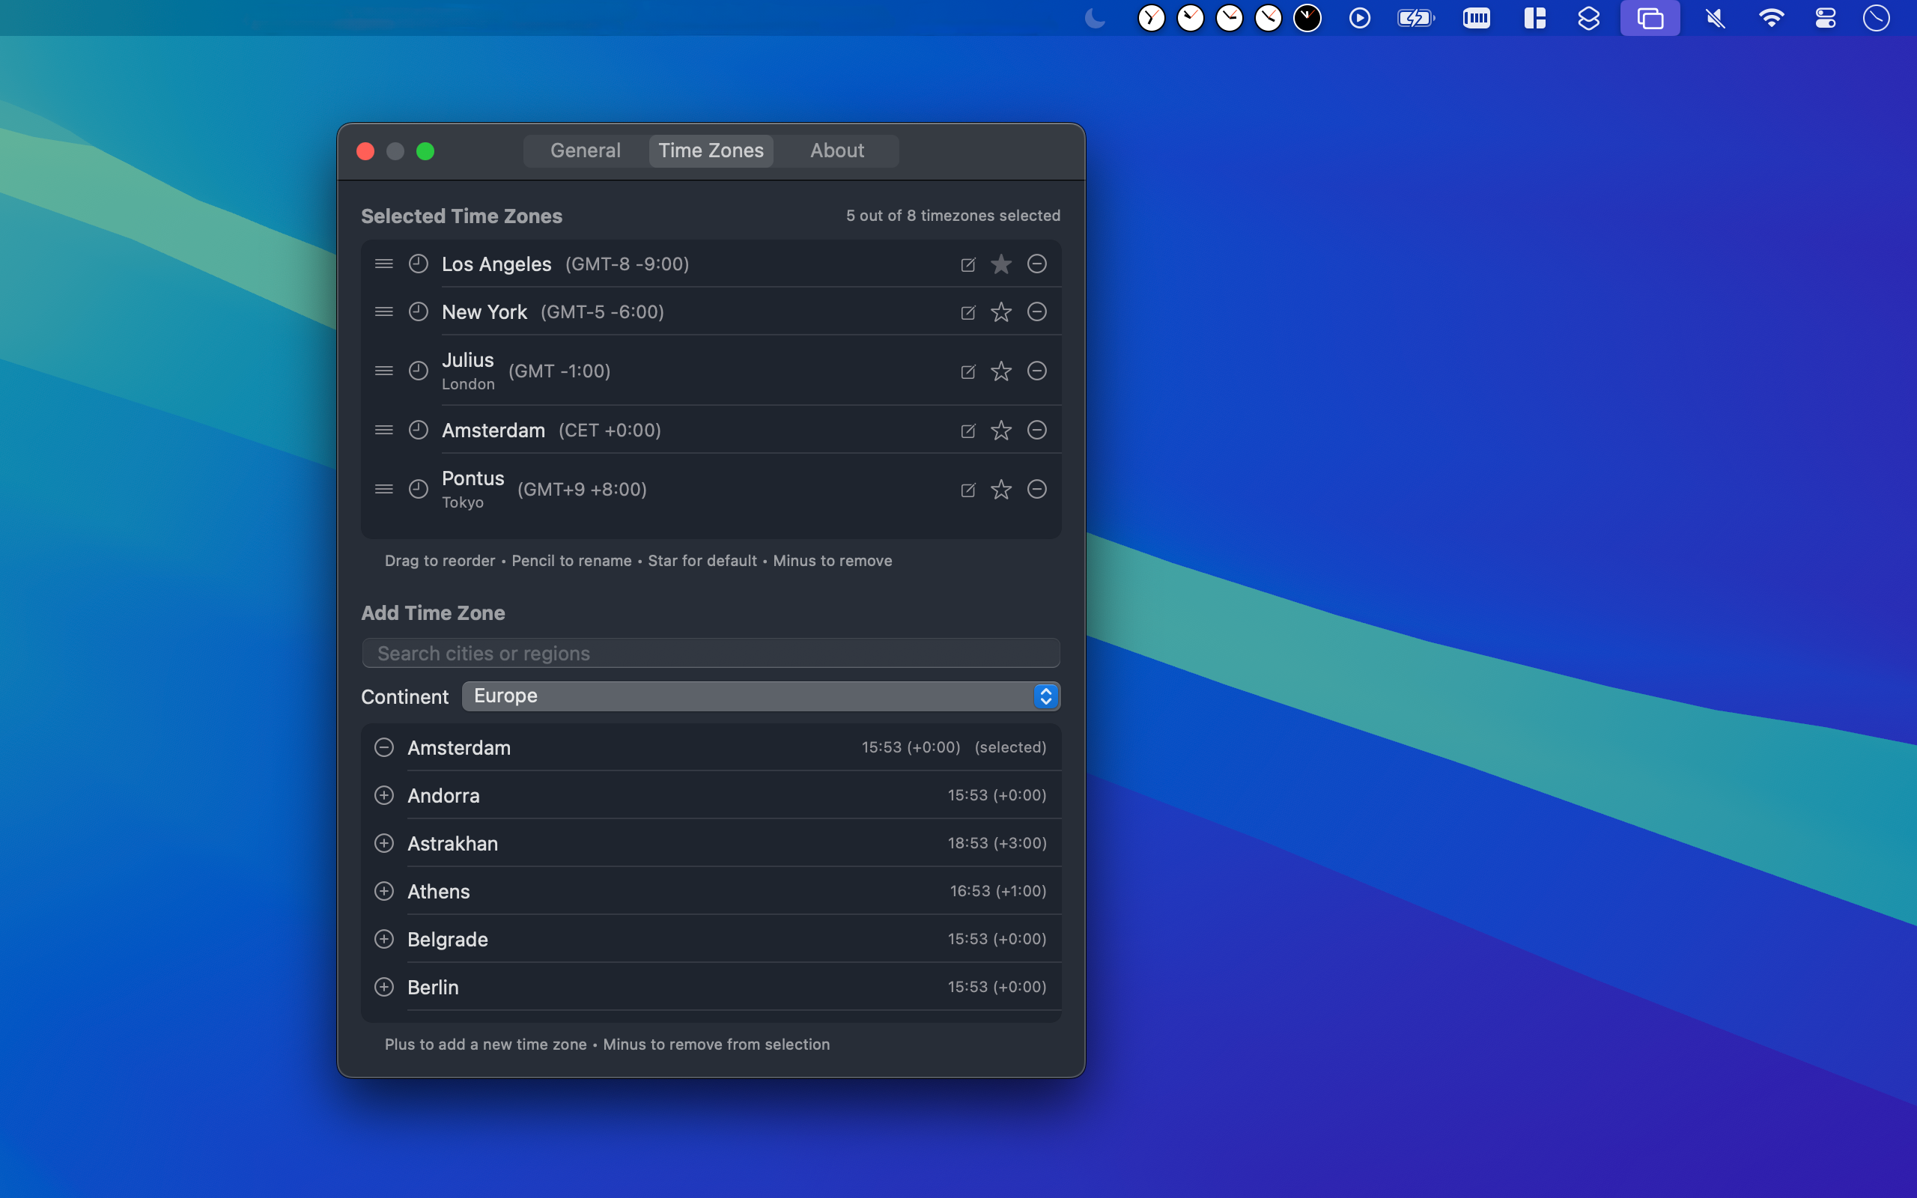Click the reorder handle for selected Amsterdam
1917x1198 pixels.
point(384,431)
